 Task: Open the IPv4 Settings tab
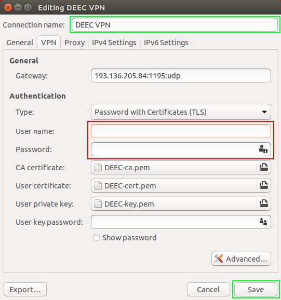tap(114, 43)
